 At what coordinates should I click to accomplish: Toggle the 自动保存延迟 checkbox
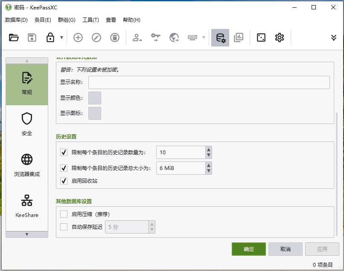coord(64,227)
